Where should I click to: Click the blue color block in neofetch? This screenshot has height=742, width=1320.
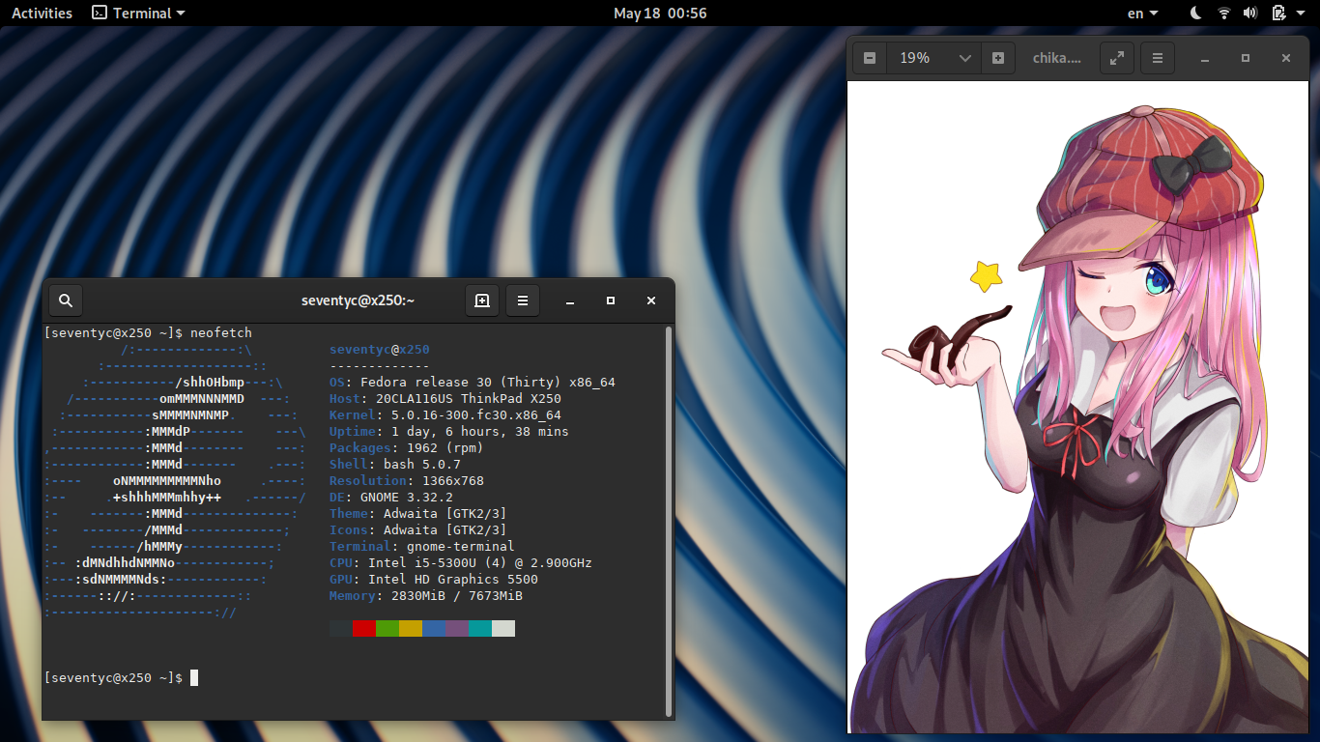(434, 629)
